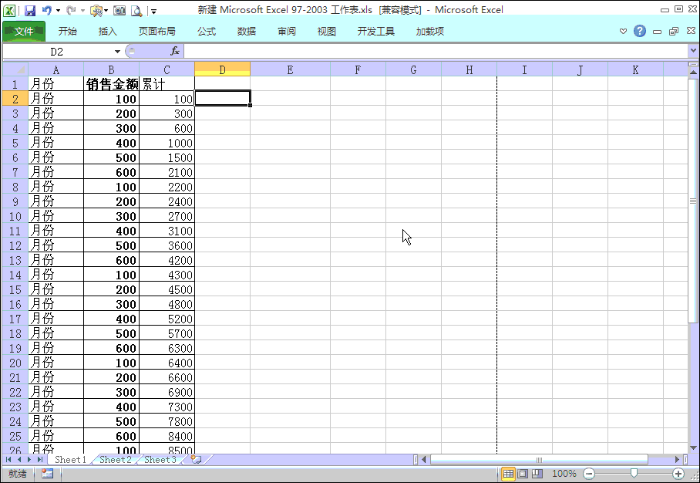Click the Insert Function fx button
This screenshot has width=700, height=483.
coord(175,51)
